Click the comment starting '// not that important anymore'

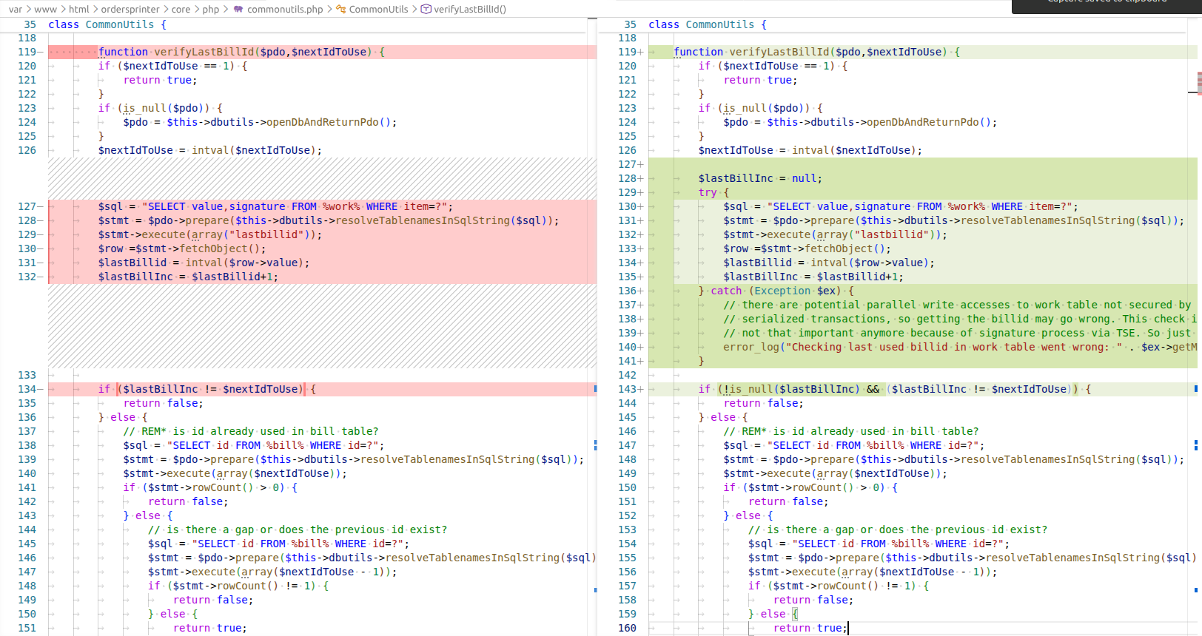click(957, 333)
